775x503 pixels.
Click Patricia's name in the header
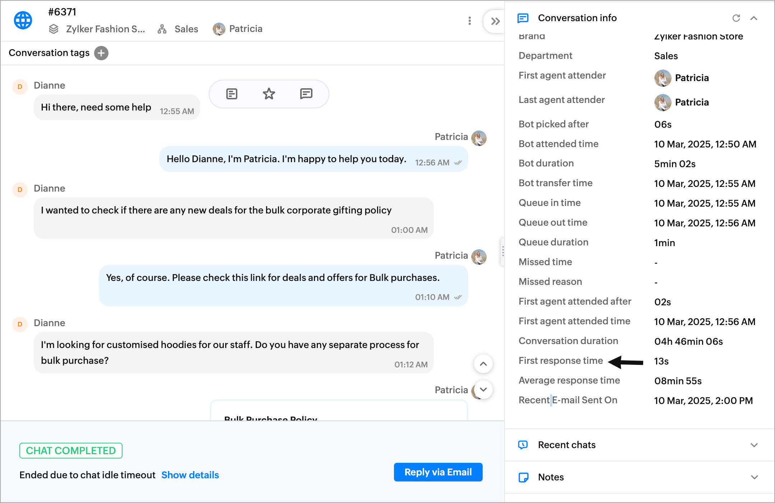pyautogui.click(x=246, y=29)
